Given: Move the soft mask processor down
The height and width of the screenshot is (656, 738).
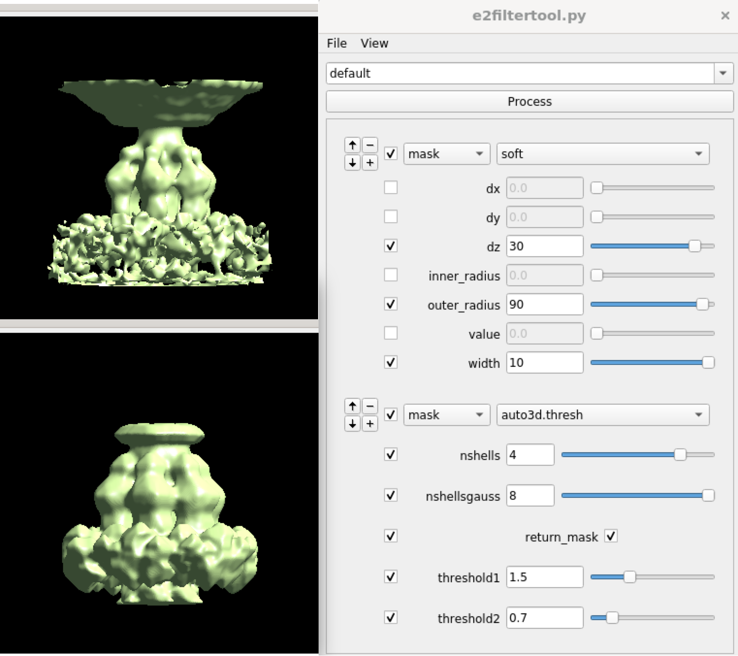Looking at the screenshot, I should [353, 163].
